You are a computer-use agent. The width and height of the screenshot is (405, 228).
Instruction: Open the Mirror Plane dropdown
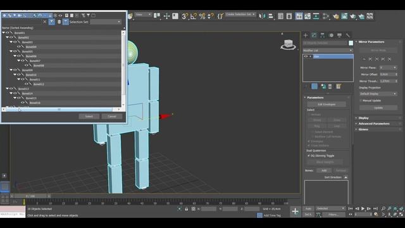388,68
